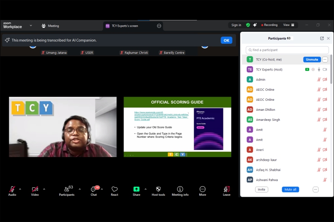Open Host tools shield icon
334x222 pixels.
pyautogui.click(x=158, y=189)
